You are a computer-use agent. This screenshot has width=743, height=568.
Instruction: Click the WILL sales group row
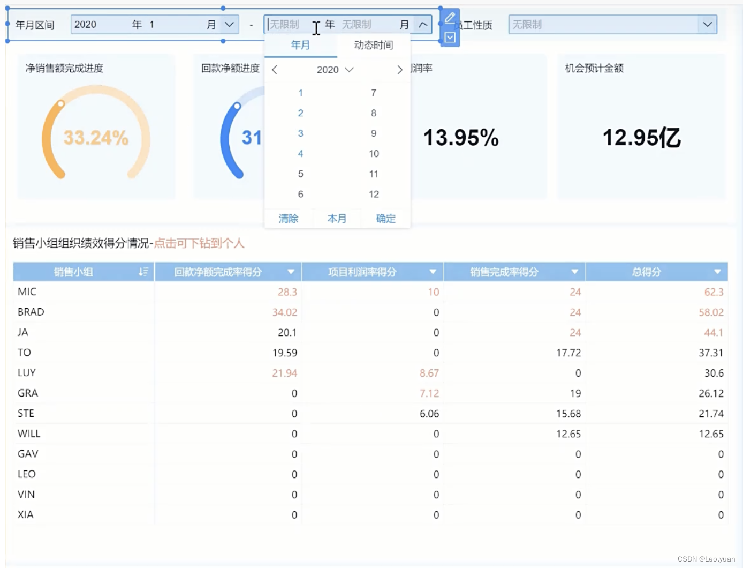[370, 434]
